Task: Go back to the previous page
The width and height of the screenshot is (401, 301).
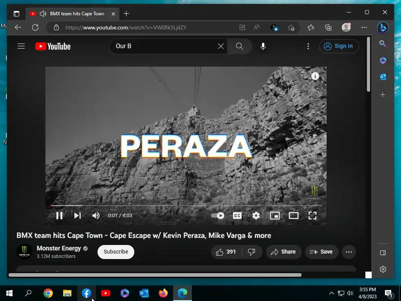Action: (18, 27)
